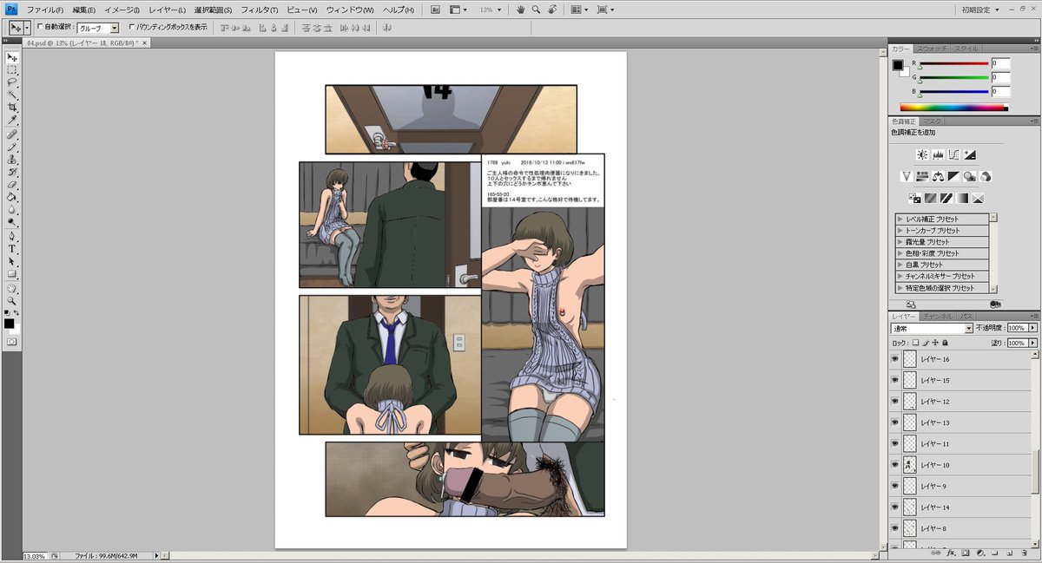Hide レイヤー 10 via its eye icon
1042x563 pixels.
pos(895,464)
